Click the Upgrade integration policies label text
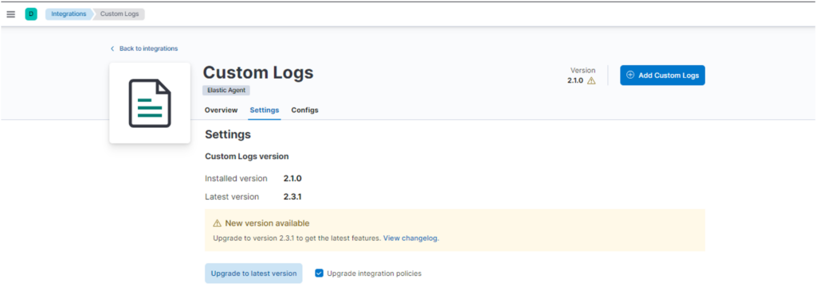This screenshot has width=816, height=287. click(x=375, y=273)
